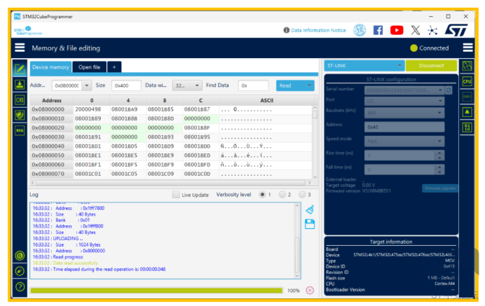
Task: Open the Facebook icon link
Action: 378,30
